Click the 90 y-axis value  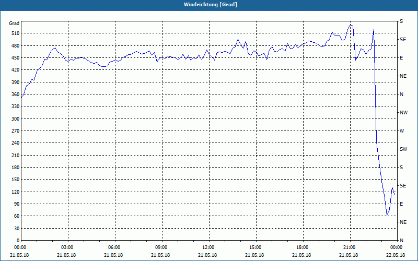[x=17, y=204]
